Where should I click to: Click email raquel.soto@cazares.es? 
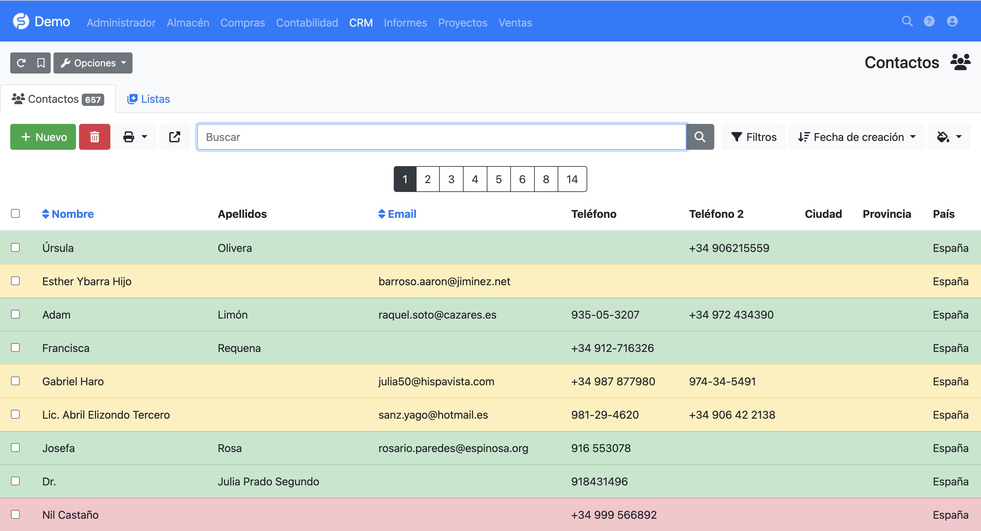coord(437,315)
